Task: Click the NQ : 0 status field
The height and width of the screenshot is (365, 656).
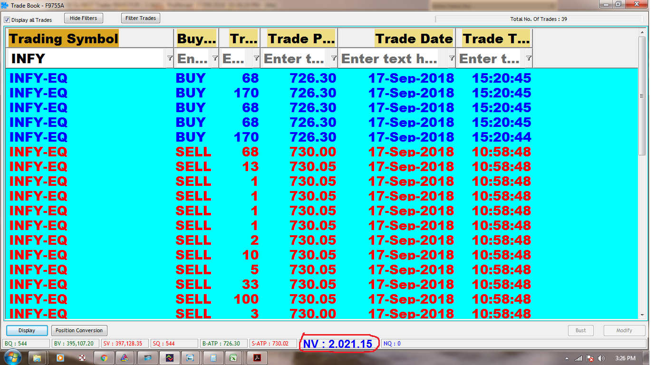Action: 513,343
